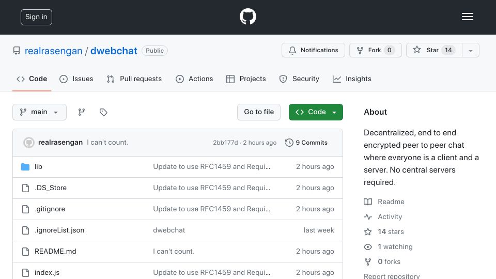The width and height of the screenshot is (496, 279).
Task: Click the Public visibility badge
Action: pyautogui.click(x=154, y=51)
